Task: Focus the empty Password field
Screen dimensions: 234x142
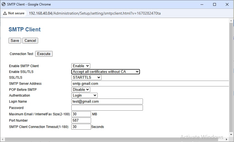Action: click(107, 108)
